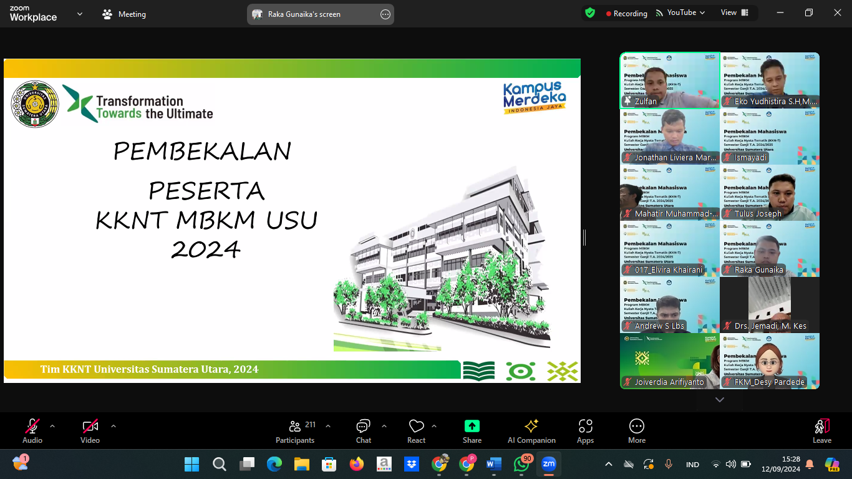Show more participants with down chevron
Screen dimensions: 852x479
[720, 400]
